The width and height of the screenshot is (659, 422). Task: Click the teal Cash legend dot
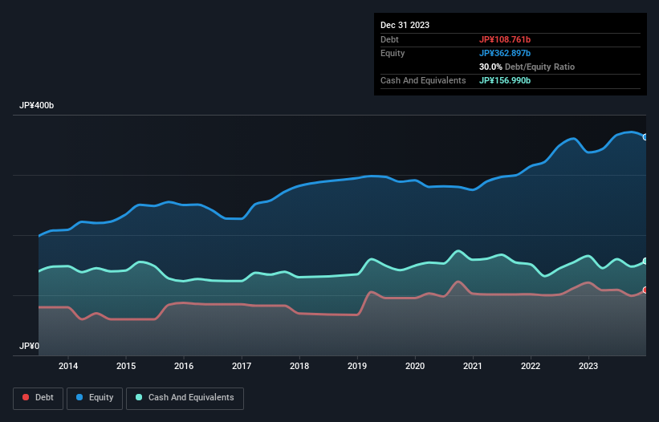[139, 397]
